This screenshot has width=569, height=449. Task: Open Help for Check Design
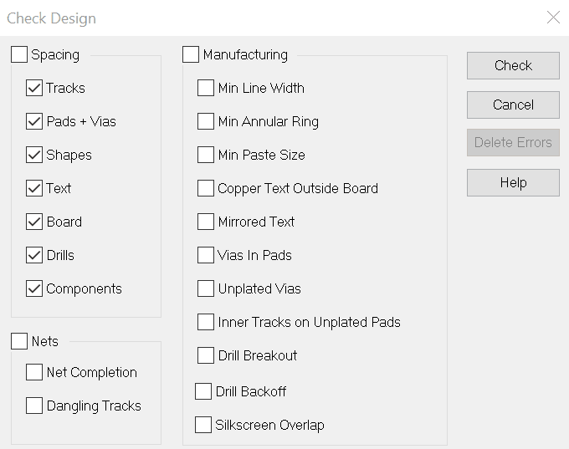513,182
